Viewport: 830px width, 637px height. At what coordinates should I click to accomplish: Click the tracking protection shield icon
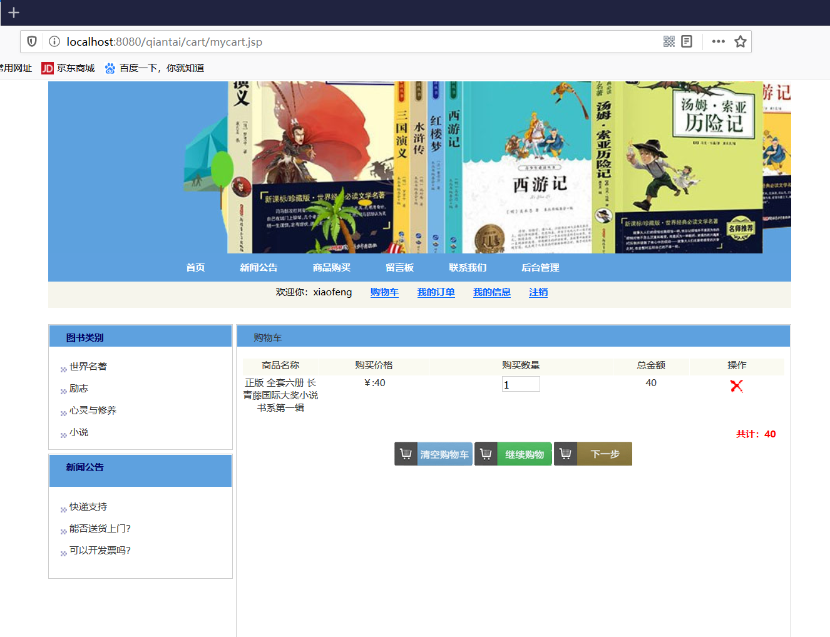coord(32,41)
